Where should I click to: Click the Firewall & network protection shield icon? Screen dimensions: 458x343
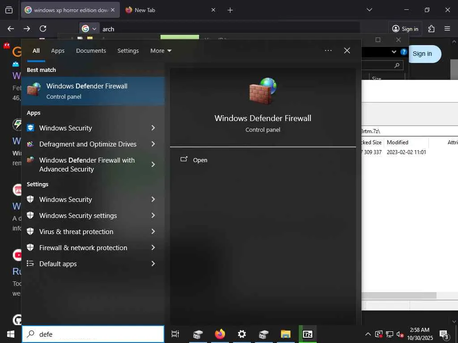coord(30,247)
